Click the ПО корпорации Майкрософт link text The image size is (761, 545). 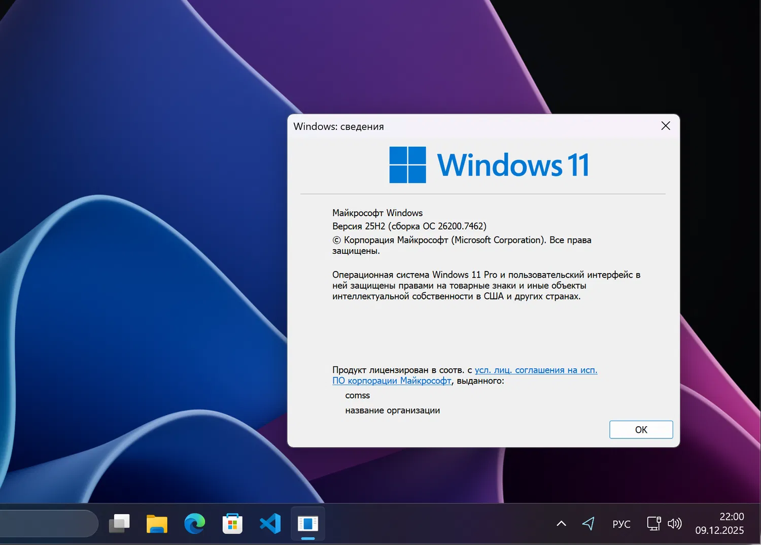coord(392,381)
